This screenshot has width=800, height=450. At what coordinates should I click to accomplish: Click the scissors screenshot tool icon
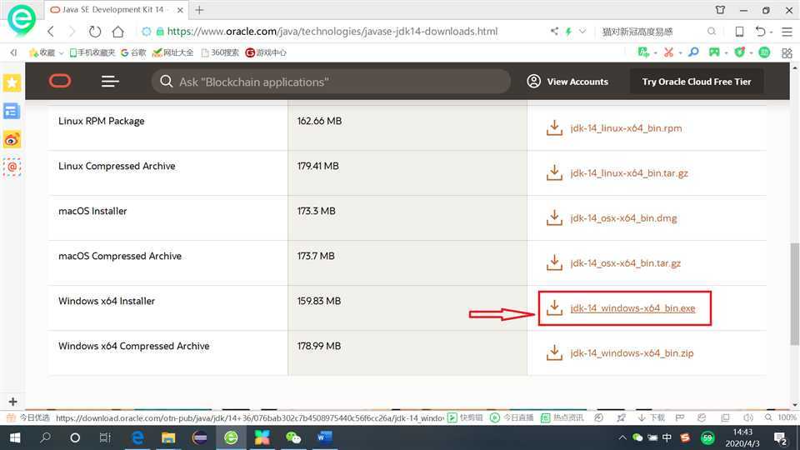668,52
